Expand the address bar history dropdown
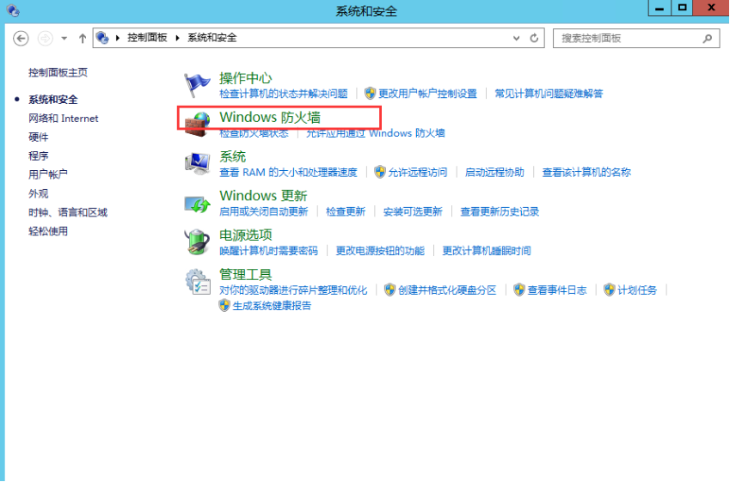Image resolution: width=736 pixels, height=482 pixels. click(517, 38)
